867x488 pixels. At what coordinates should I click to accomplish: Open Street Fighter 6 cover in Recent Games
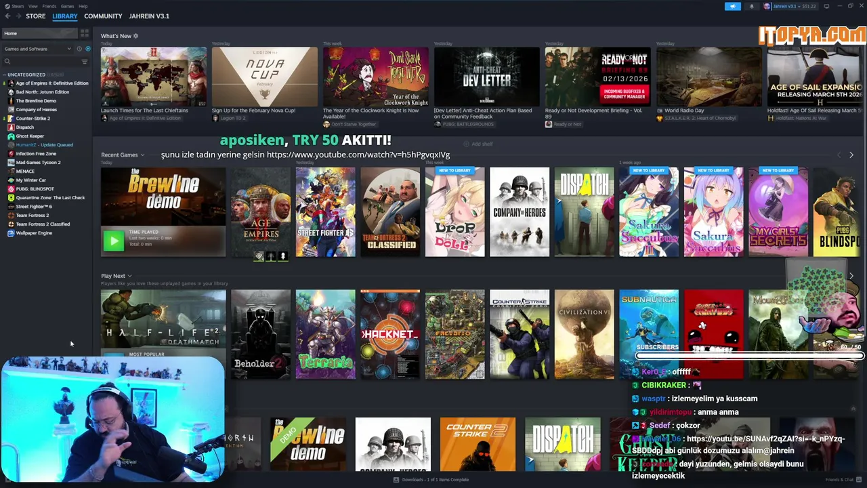click(325, 212)
